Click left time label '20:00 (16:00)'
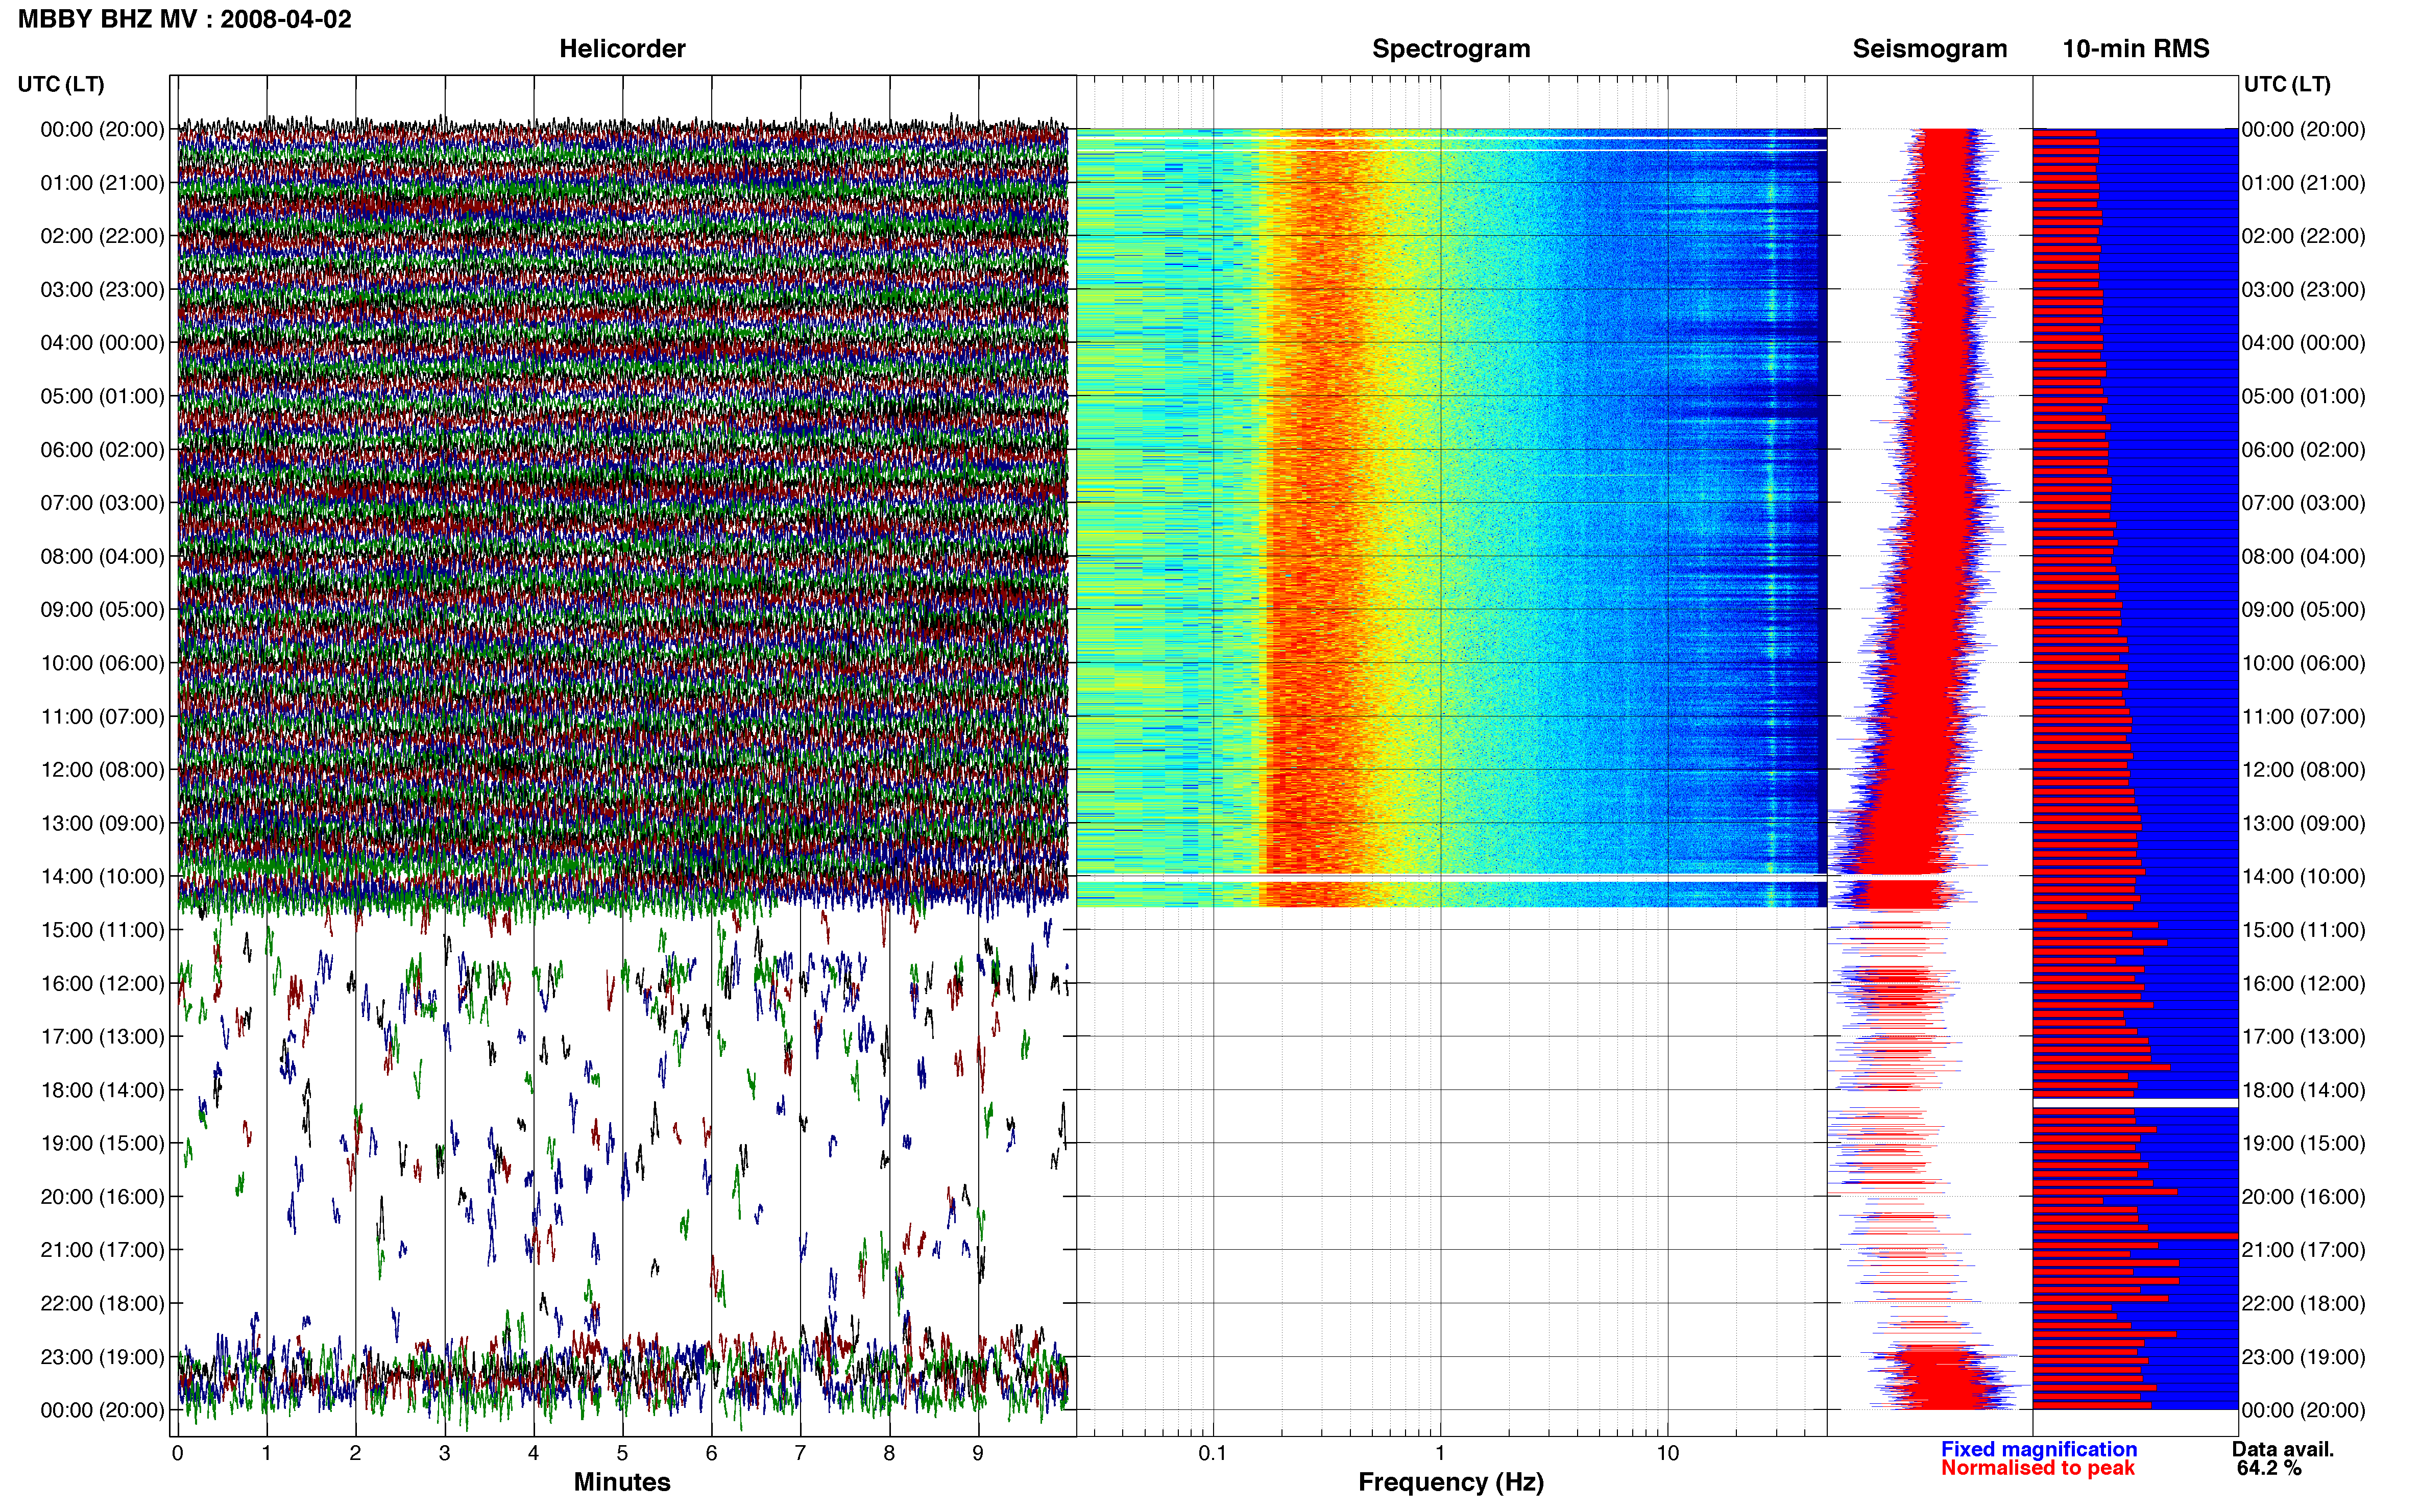2420x1512 pixels. tap(102, 1197)
